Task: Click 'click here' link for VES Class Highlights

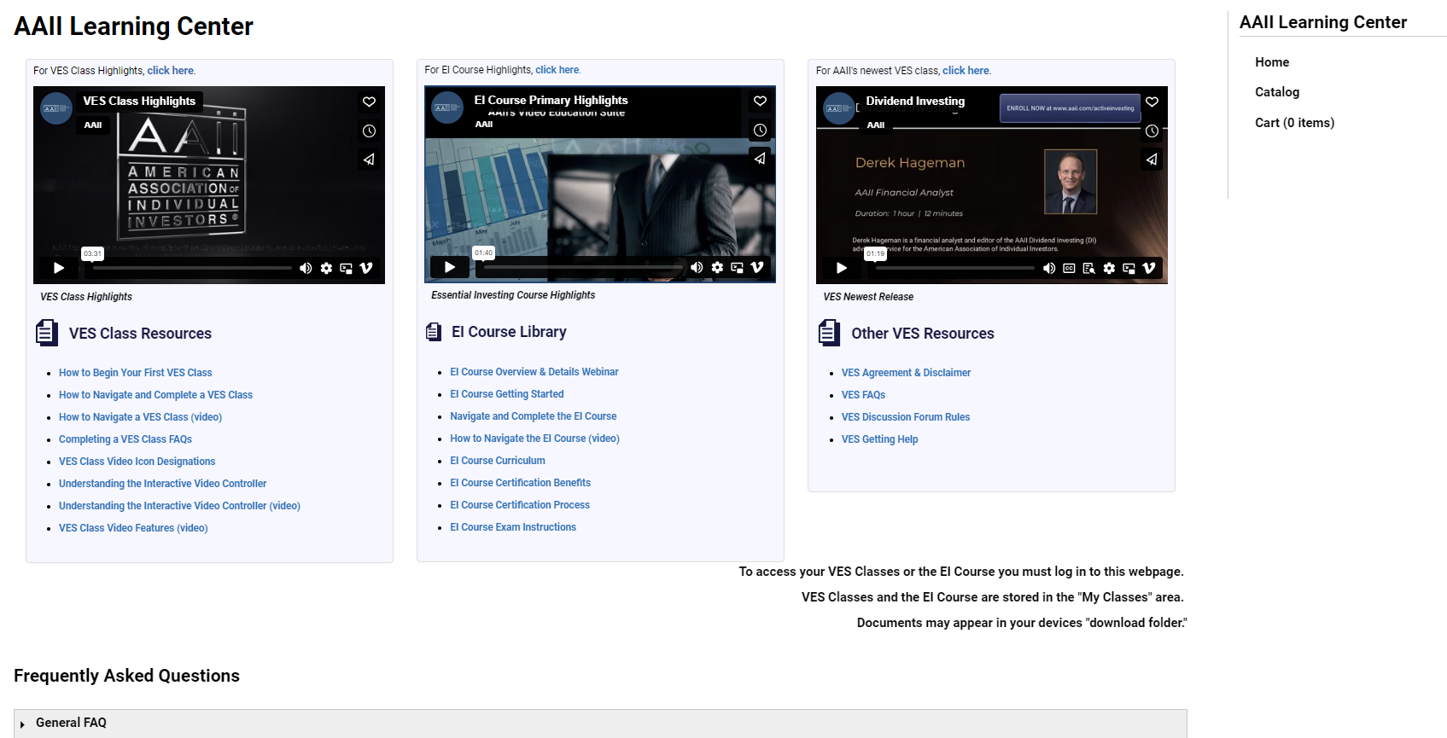Action: coord(171,71)
